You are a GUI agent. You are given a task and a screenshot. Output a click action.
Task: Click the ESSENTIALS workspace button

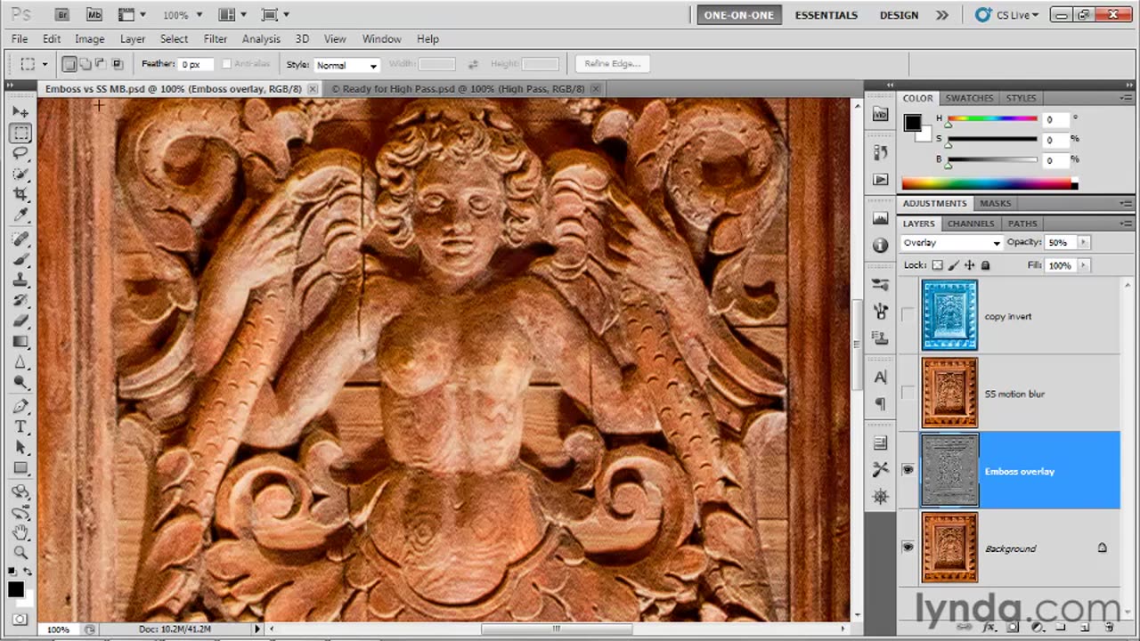click(x=826, y=15)
